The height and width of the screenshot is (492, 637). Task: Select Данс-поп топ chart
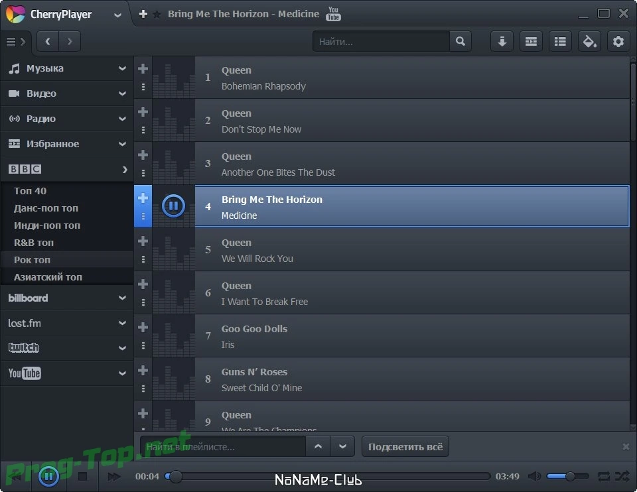point(46,208)
